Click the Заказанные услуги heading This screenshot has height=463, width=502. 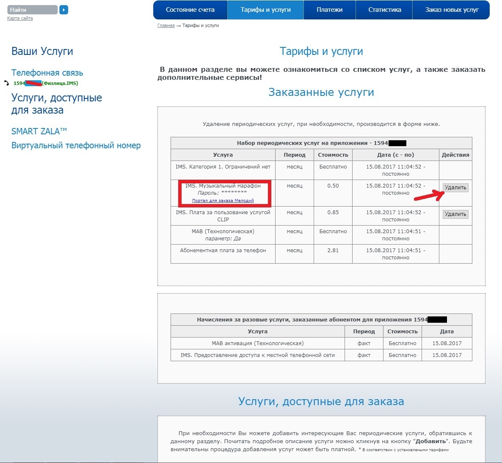point(321,92)
